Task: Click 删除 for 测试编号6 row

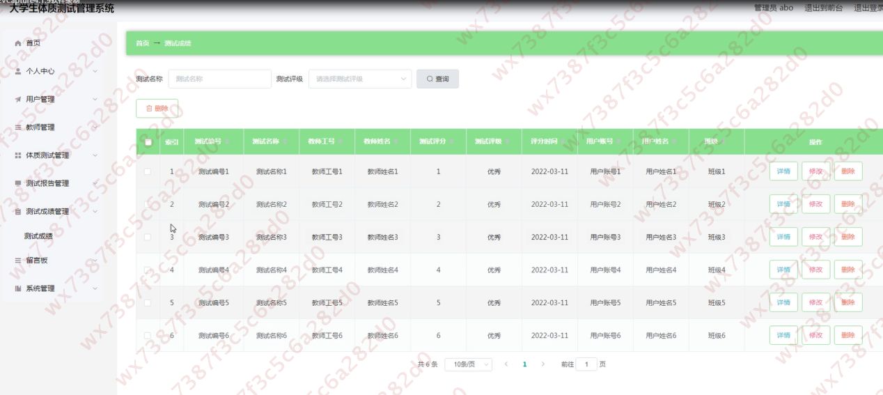Action: [848, 335]
